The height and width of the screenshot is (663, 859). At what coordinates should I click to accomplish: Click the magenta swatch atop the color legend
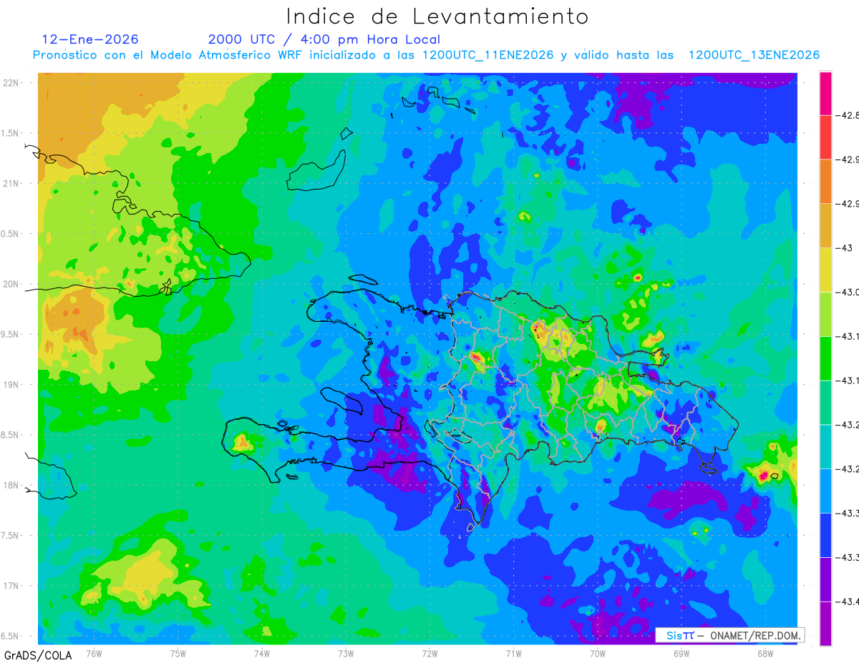coord(825,94)
